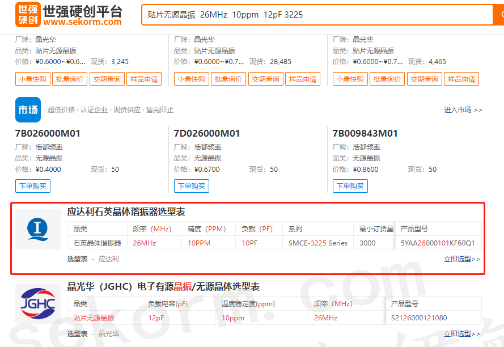Click the SMCE-3225 Series cell
This screenshot has height=347, width=504.
[x=318, y=243]
